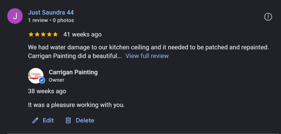This screenshot has height=134, width=281.
Task: Click the Delete reply text label
Action: point(85,120)
